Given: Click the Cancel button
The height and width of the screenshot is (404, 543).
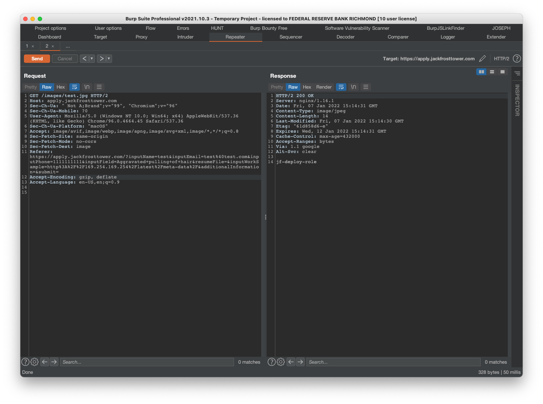Looking at the screenshot, I should [x=65, y=58].
